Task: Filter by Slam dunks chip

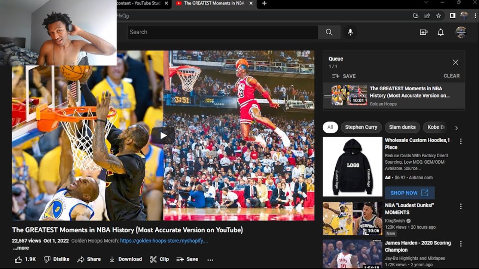Action: pos(402,127)
